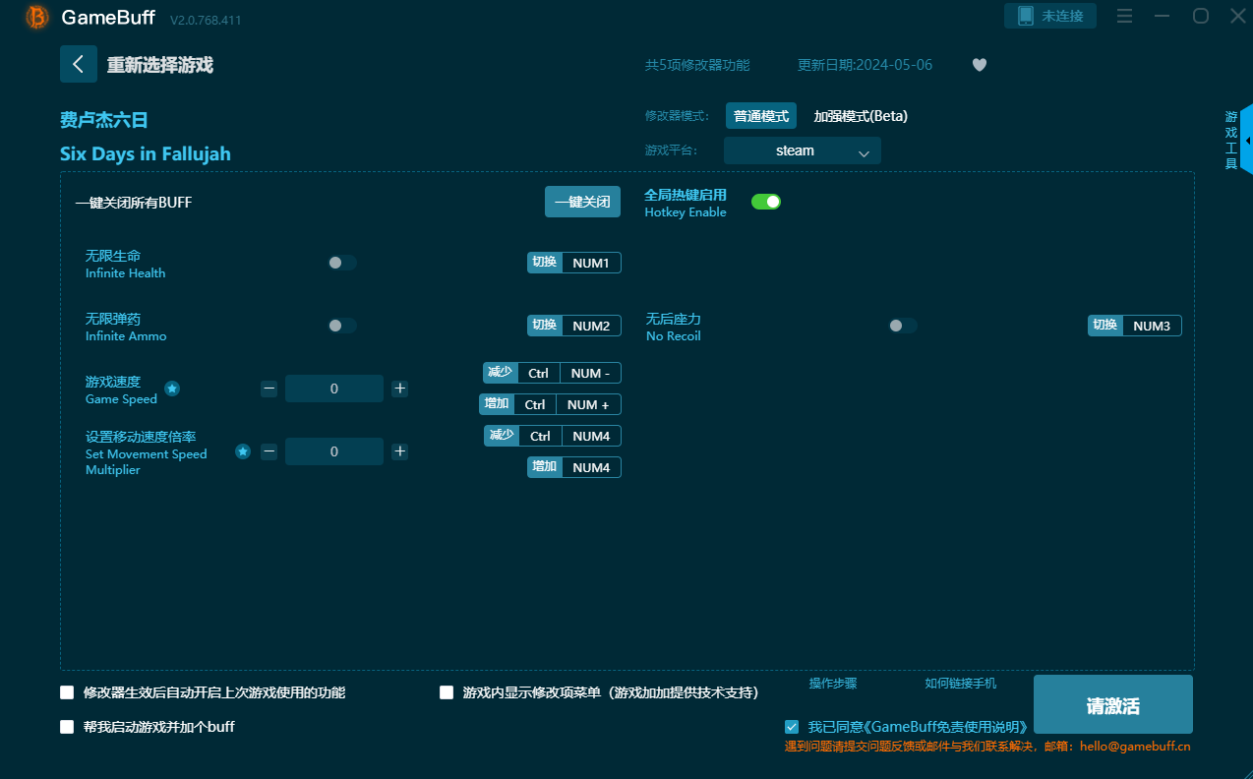The image size is (1253, 779).
Task: Open 如何链接手机 phone link guide
Action: 961,684
